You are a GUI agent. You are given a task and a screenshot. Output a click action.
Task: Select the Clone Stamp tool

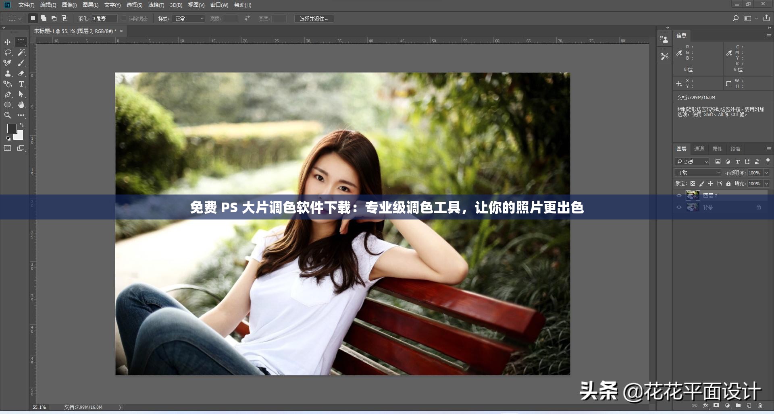8,73
